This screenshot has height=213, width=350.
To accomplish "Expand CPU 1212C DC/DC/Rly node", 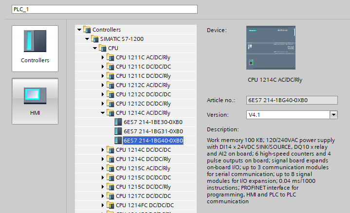I will point(103,104).
